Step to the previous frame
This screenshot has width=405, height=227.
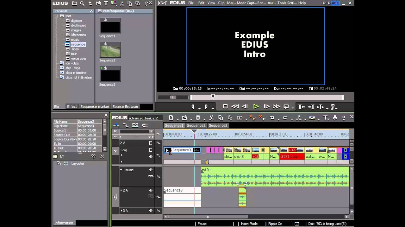(x=245, y=107)
